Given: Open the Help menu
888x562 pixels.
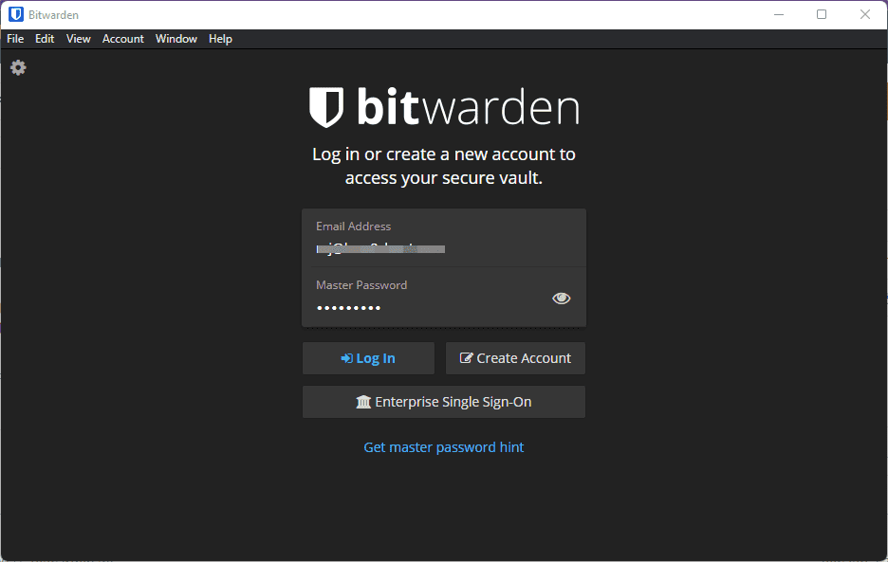Looking at the screenshot, I should (x=220, y=39).
